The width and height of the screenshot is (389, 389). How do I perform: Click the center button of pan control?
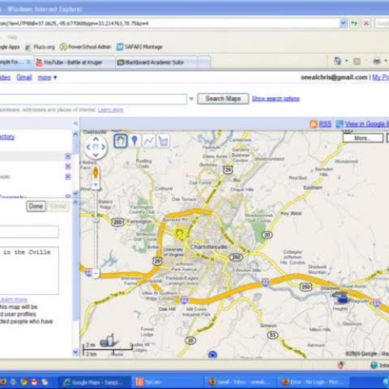pos(96,147)
